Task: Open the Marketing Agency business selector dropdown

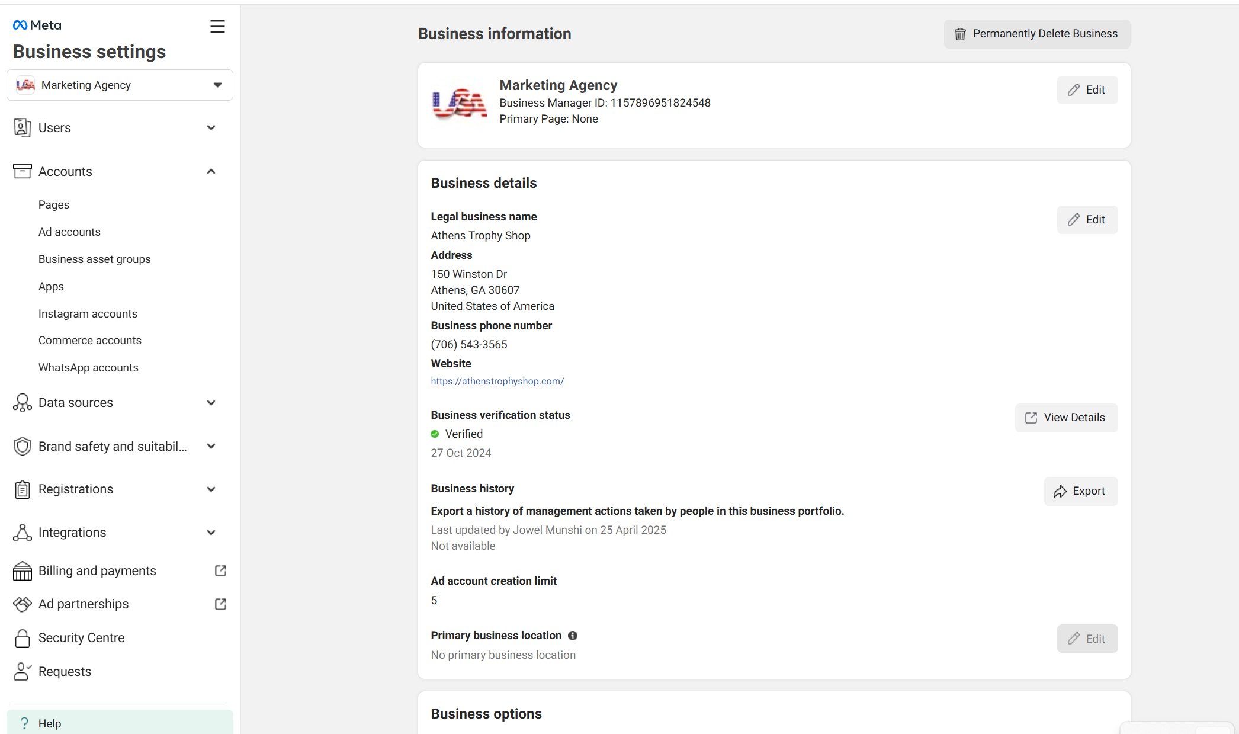Action: (x=120, y=85)
